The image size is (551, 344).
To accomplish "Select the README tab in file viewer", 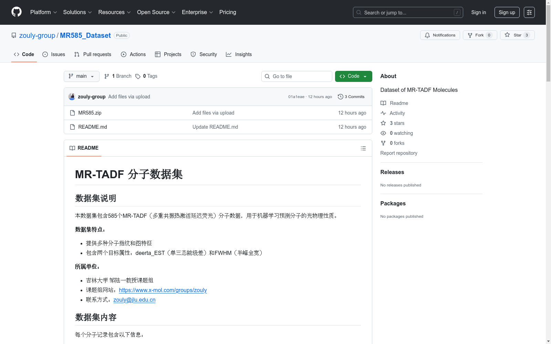I will [84, 148].
